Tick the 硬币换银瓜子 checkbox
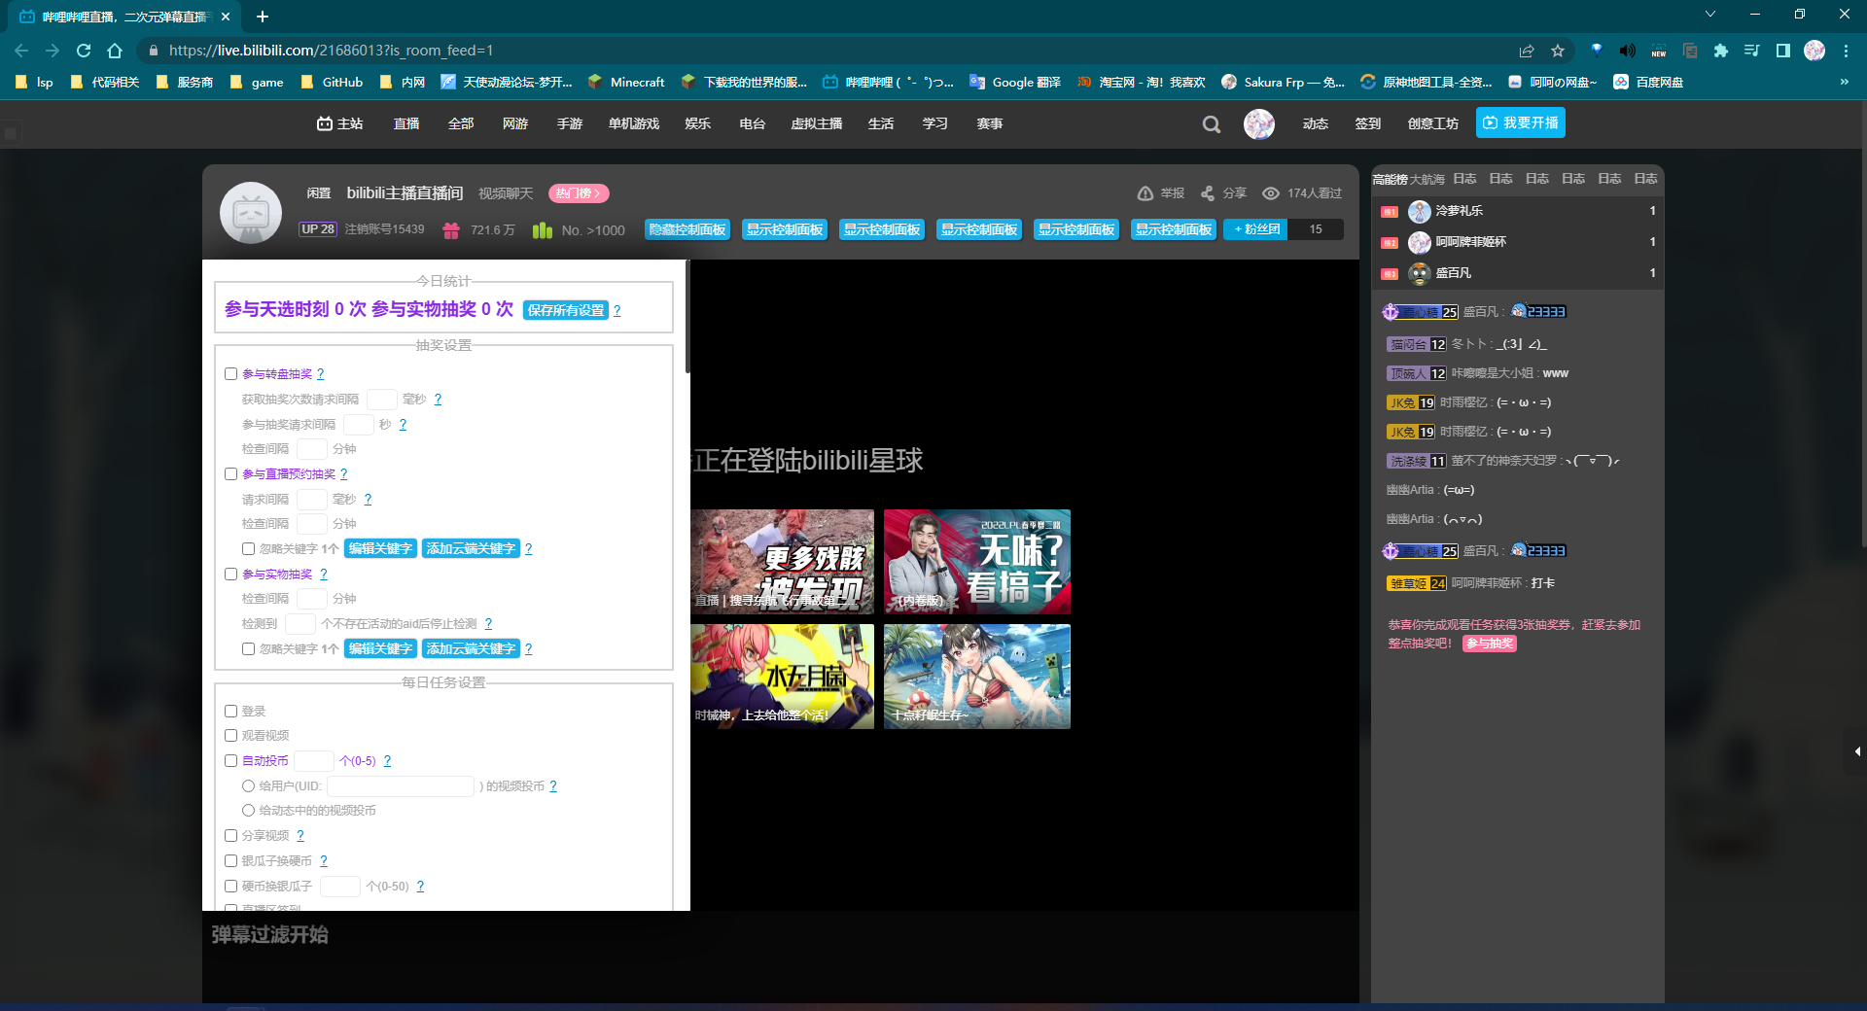 (231, 886)
